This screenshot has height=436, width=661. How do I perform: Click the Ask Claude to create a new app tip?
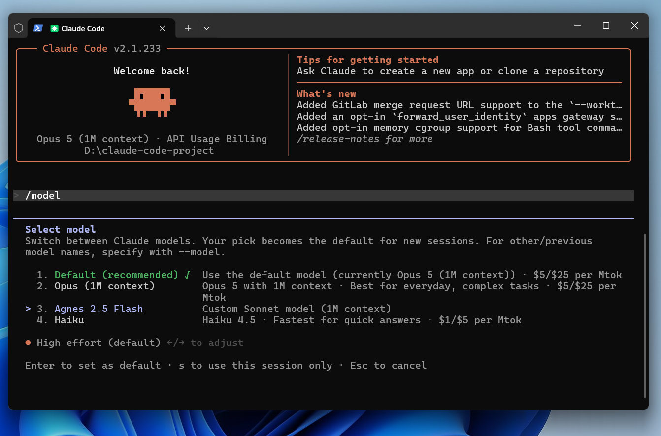[x=450, y=71]
